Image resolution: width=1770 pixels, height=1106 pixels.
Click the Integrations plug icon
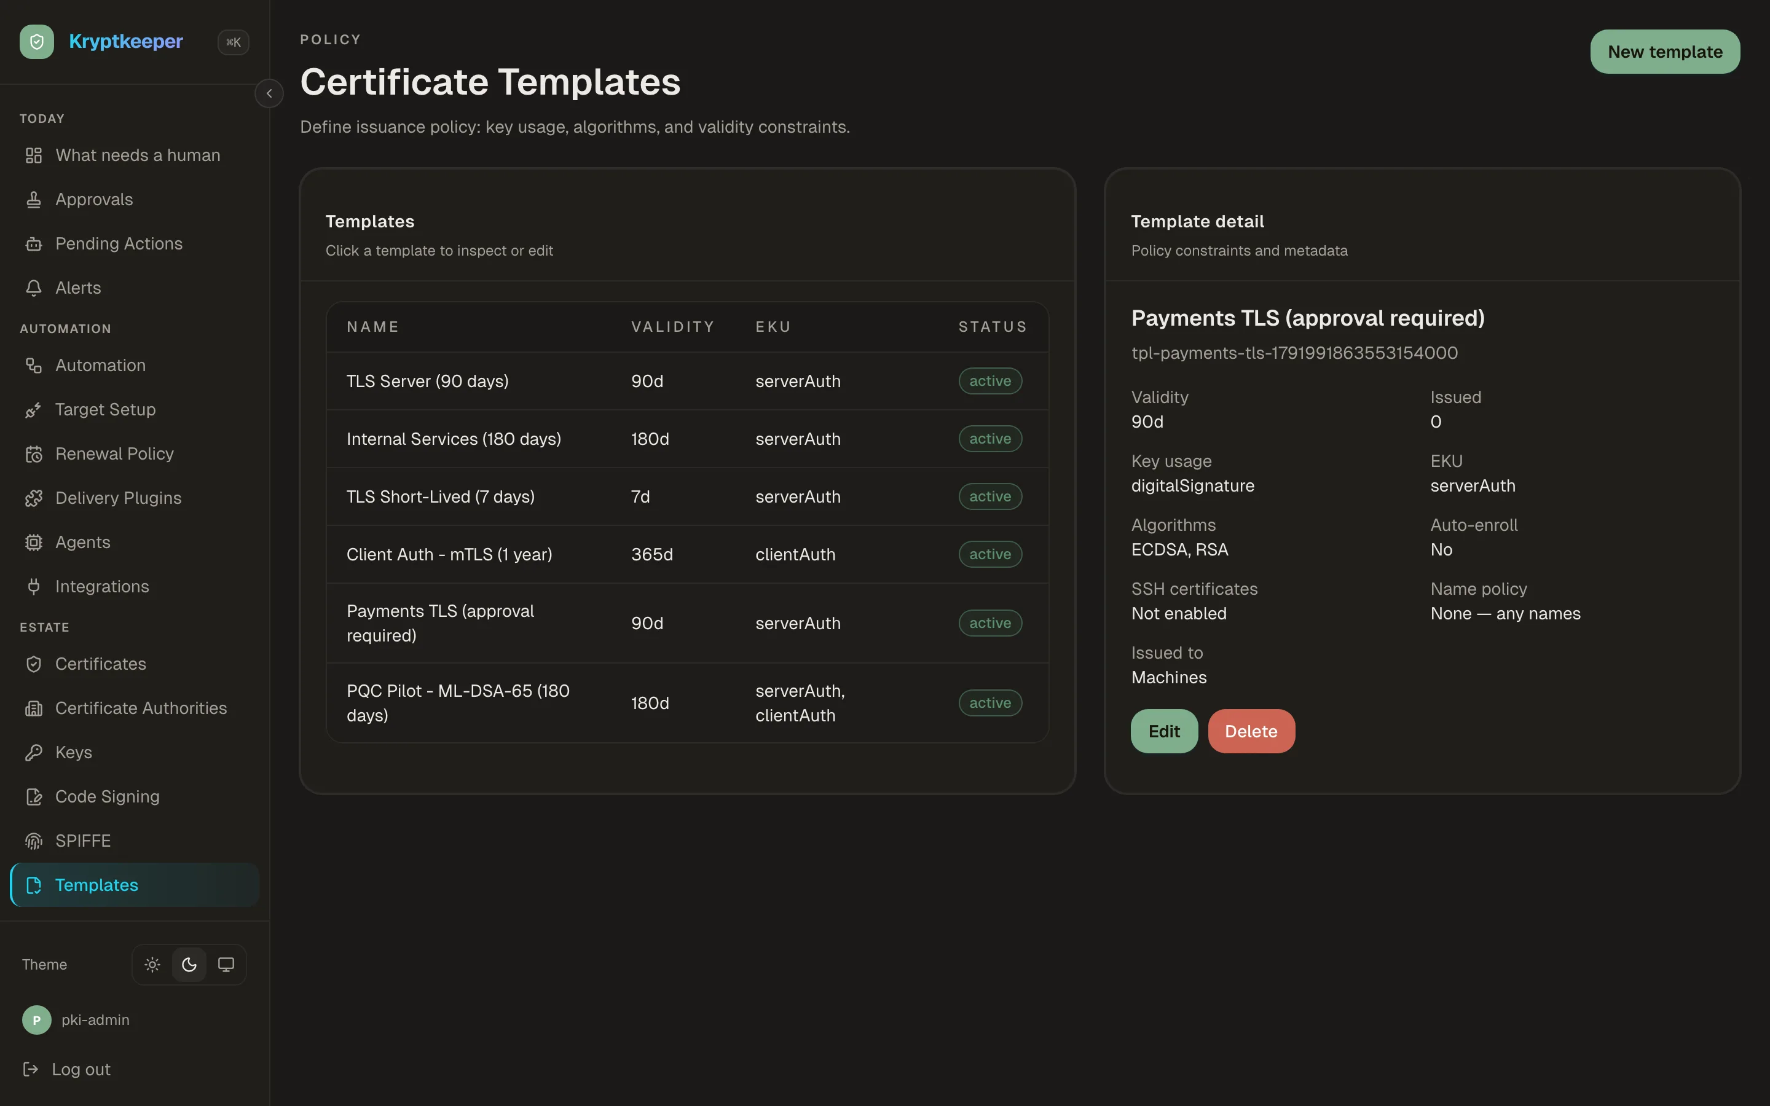point(34,587)
